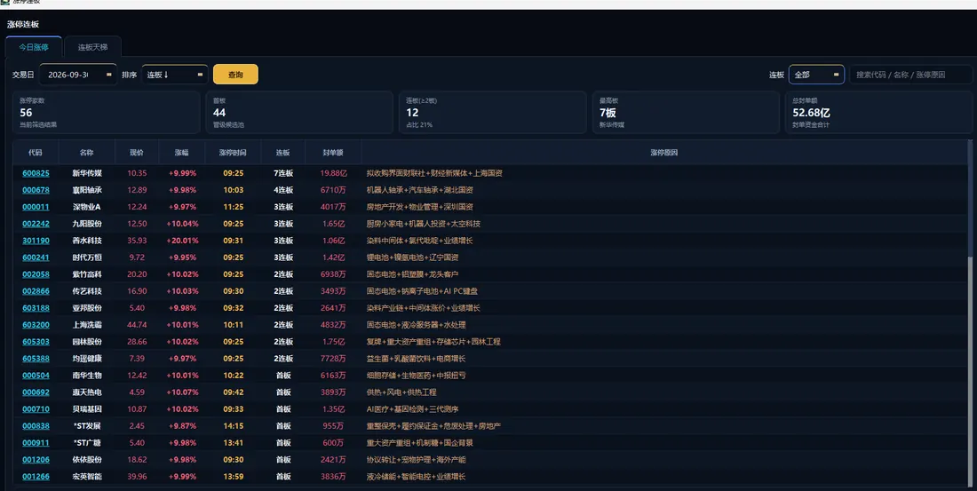Click the 连板 column header in the table
The height and width of the screenshot is (491, 977).
pyautogui.click(x=282, y=153)
